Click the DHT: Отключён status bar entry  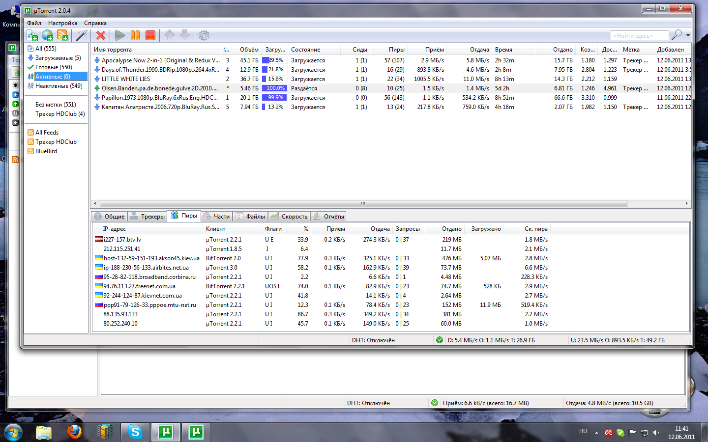(373, 340)
